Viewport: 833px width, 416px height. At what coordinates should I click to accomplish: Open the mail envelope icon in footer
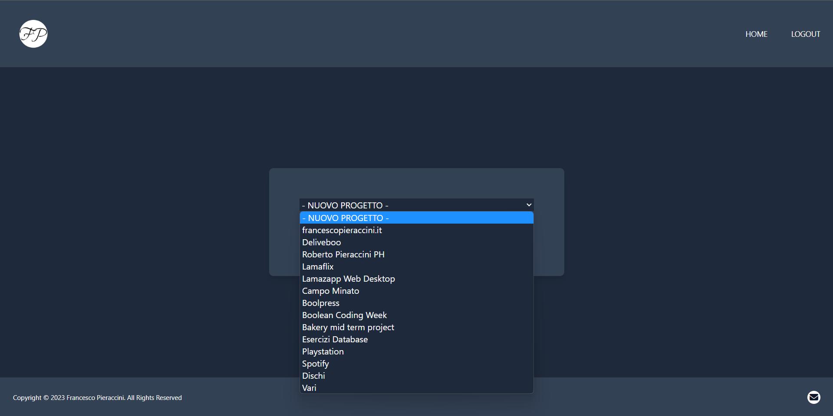pyautogui.click(x=813, y=397)
